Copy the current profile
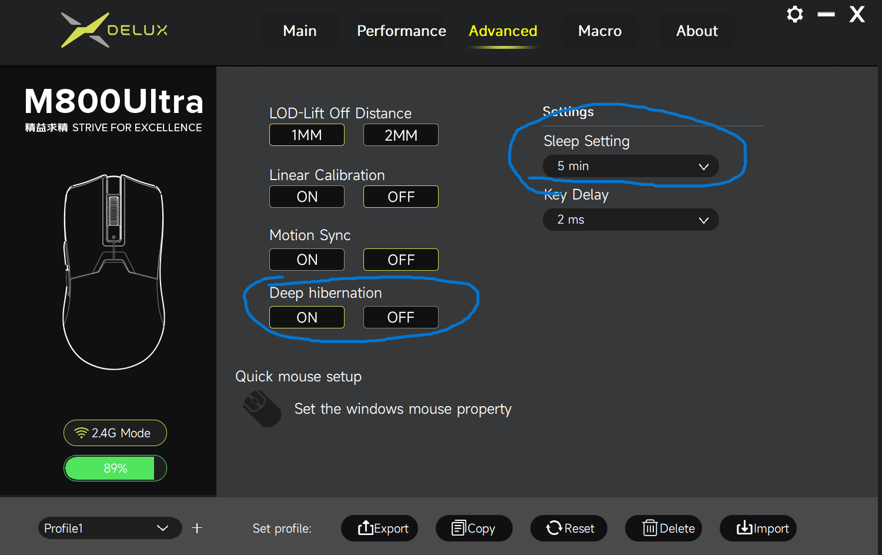The width and height of the screenshot is (882, 555). coord(474,528)
